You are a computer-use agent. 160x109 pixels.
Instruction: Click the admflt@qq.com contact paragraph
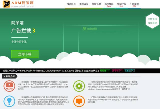113,99
